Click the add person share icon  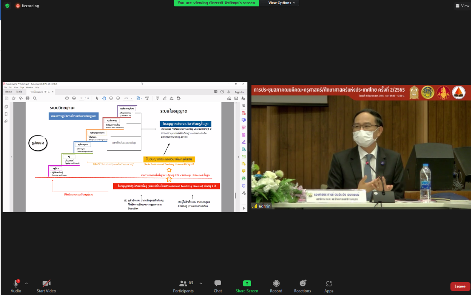243,98
